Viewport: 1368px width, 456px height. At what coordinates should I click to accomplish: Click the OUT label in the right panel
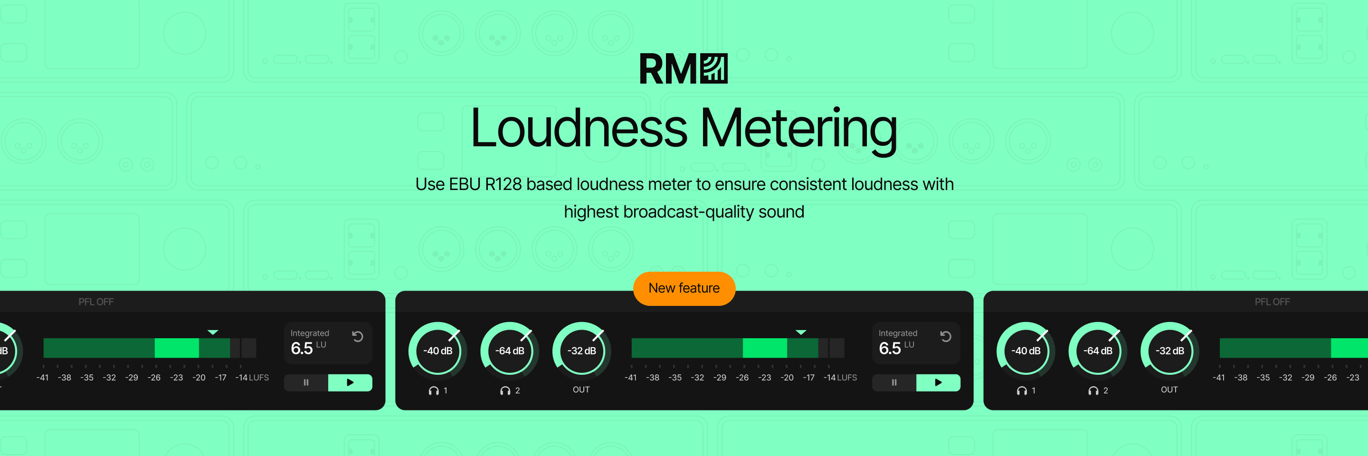(1169, 389)
